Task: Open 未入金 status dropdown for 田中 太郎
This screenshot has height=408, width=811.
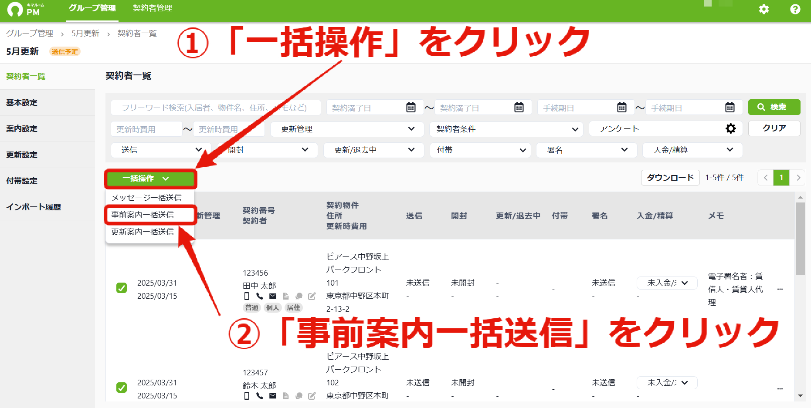Action: click(x=667, y=283)
